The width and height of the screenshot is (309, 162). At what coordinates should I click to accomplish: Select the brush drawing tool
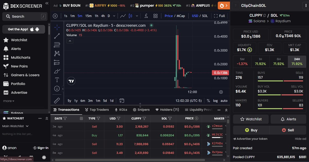point(57,71)
